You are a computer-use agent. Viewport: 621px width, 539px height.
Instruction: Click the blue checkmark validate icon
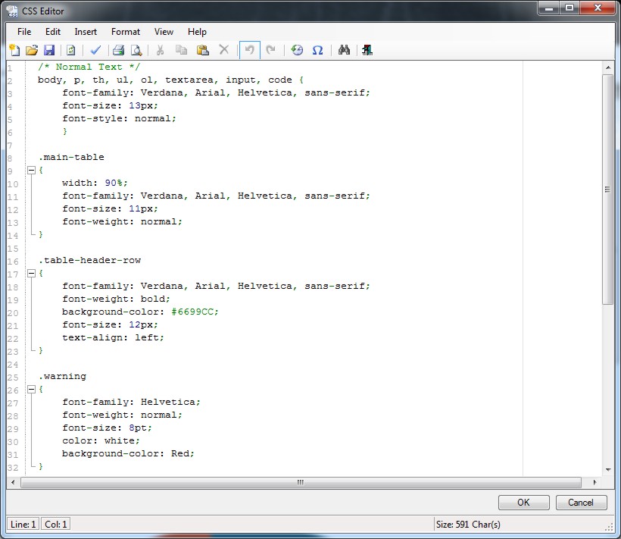[x=95, y=50]
